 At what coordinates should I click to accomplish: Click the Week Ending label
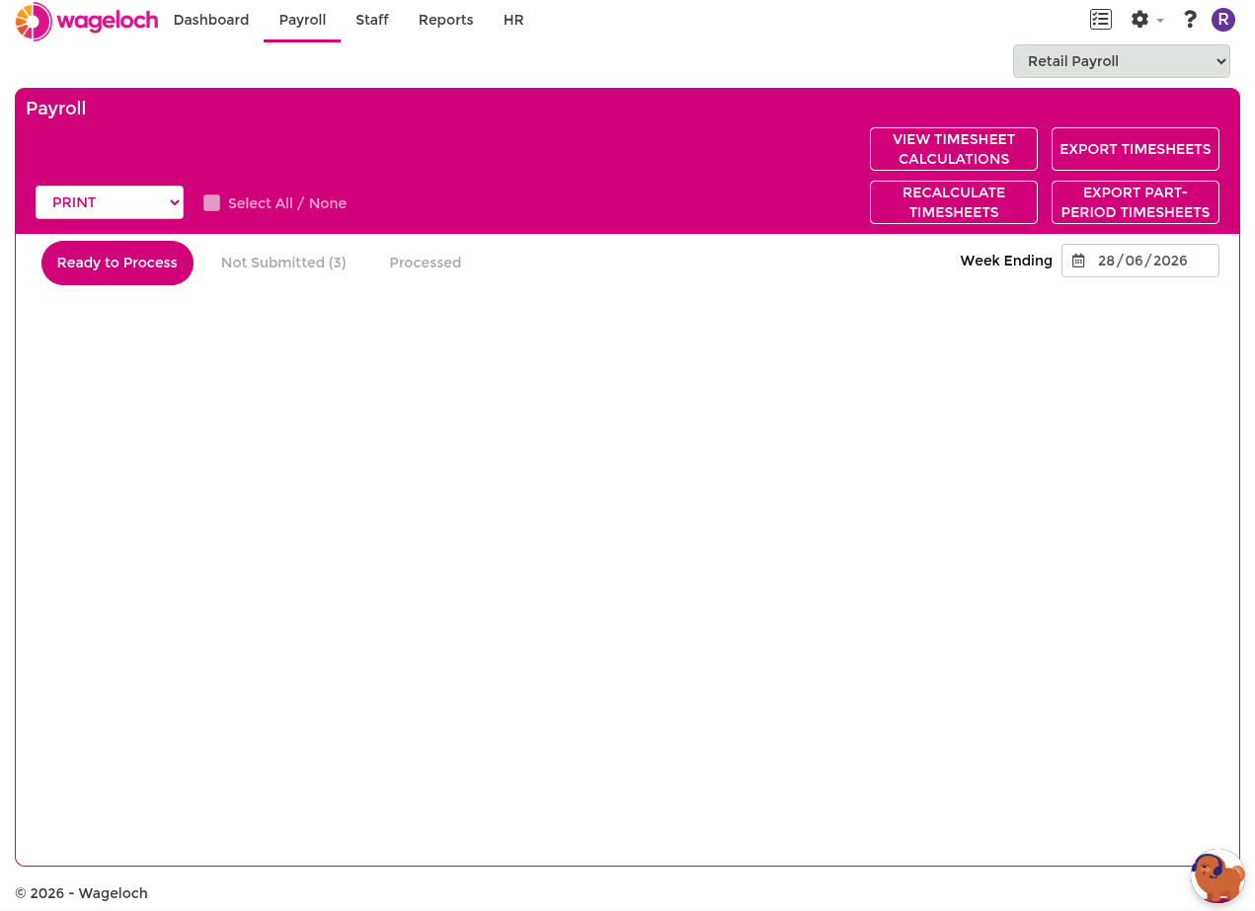(x=1006, y=261)
